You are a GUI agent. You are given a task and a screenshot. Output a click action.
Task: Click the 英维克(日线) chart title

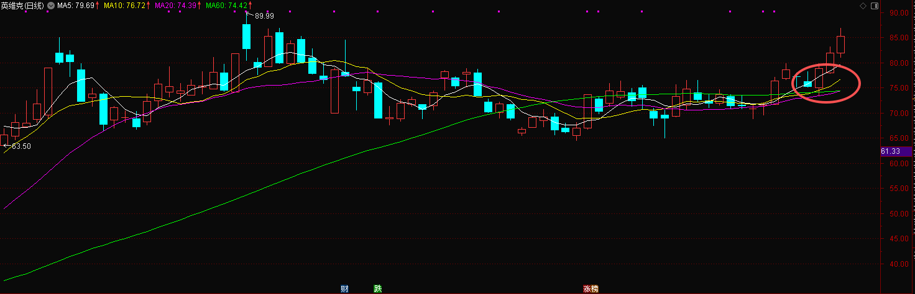click(23, 6)
